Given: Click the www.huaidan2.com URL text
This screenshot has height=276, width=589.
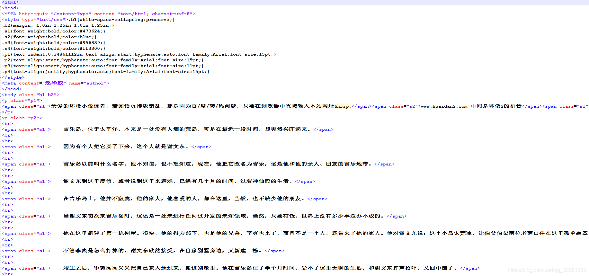Looking at the screenshot, I should [x=444, y=106].
